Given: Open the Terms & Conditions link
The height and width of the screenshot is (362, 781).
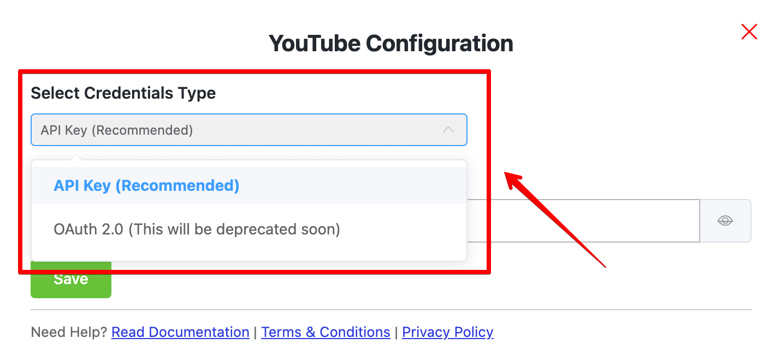Looking at the screenshot, I should coord(326,332).
